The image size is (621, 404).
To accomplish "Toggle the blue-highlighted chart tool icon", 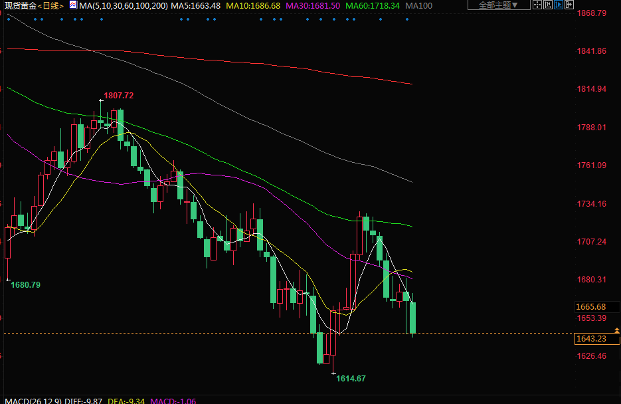I will [x=559, y=5].
